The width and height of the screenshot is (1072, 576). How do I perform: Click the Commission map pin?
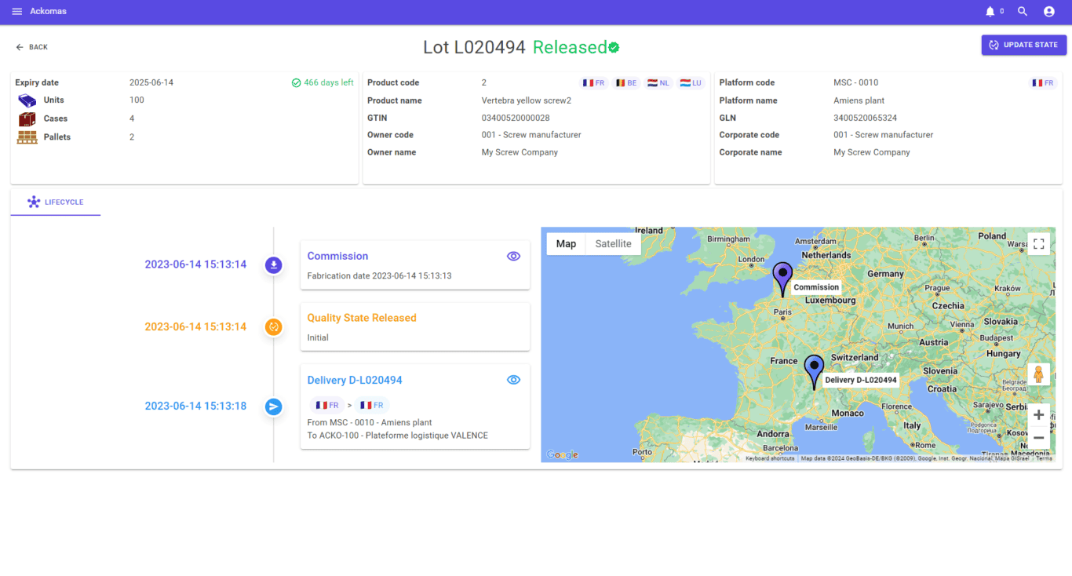tap(782, 279)
